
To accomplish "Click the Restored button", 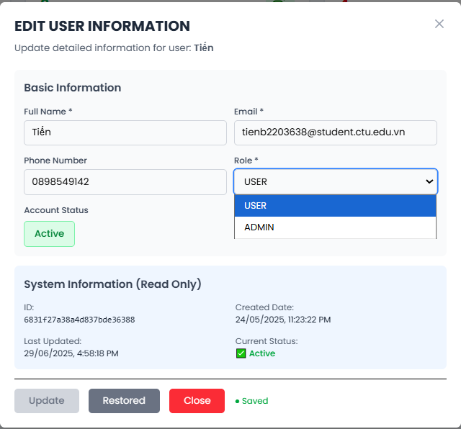I will [x=124, y=401].
